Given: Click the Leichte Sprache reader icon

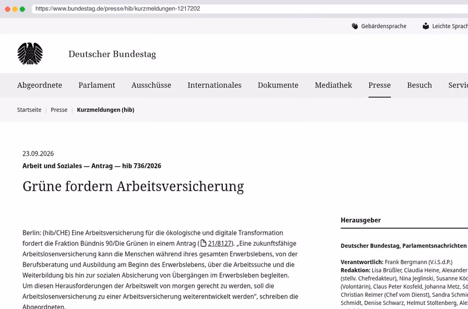Looking at the screenshot, I should (x=426, y=26).
